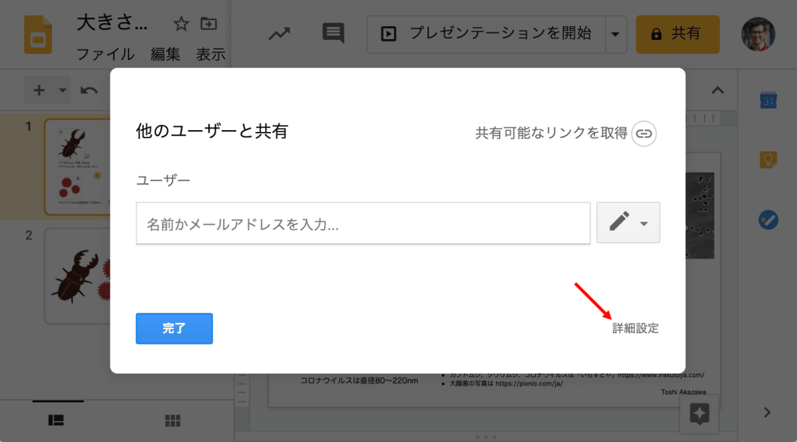Click 共有可能なリンクを取得 text link
797x442 pixels.
551,133
